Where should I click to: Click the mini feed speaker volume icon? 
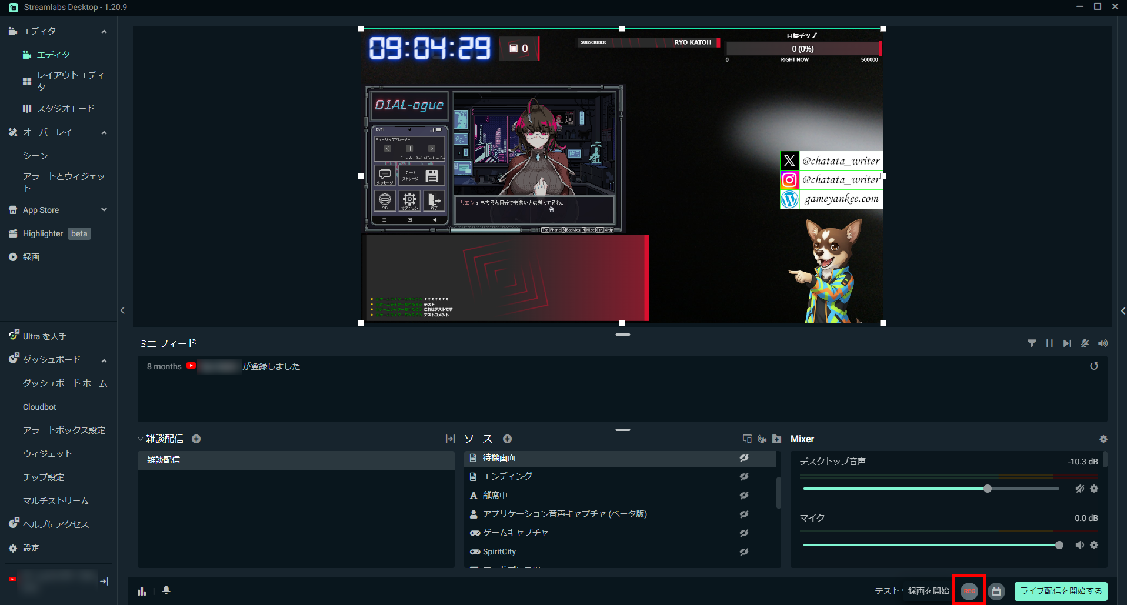(1103, 343)
